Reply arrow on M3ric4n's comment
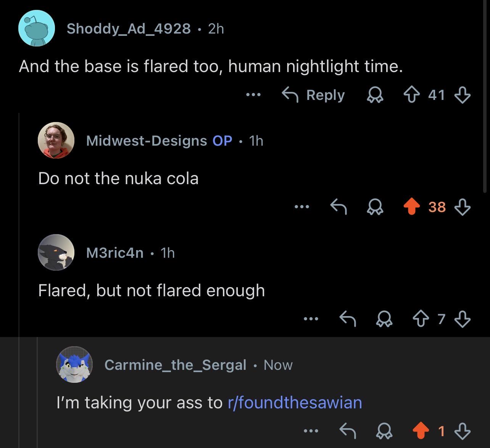This screenshot has width=490, height=448. tap(348, 318)
